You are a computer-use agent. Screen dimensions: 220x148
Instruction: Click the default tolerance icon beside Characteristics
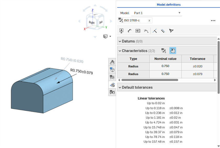(164, 51)
